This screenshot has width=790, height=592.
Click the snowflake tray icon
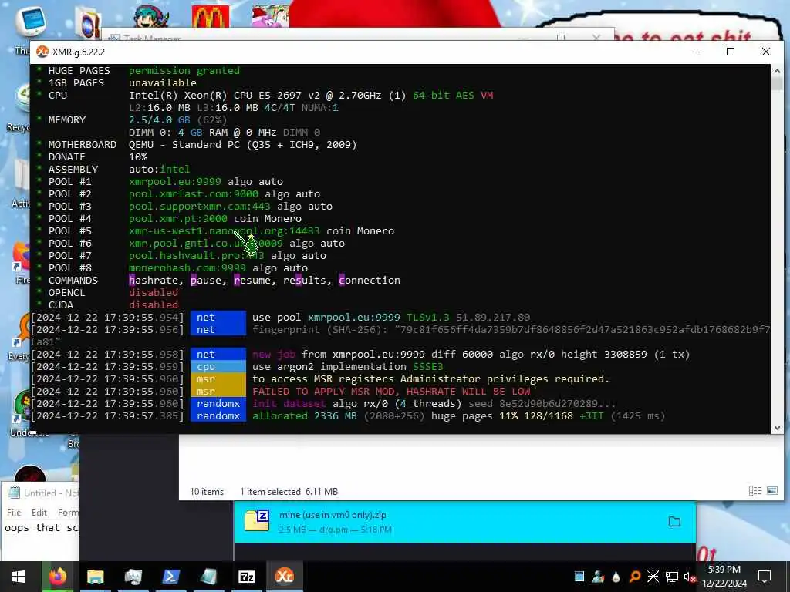[x=653, y=577]
